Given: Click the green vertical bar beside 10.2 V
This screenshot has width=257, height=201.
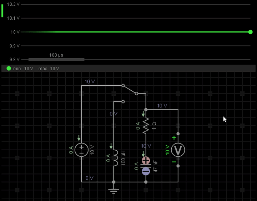Looking at the screenshot, I should point(2,11).
